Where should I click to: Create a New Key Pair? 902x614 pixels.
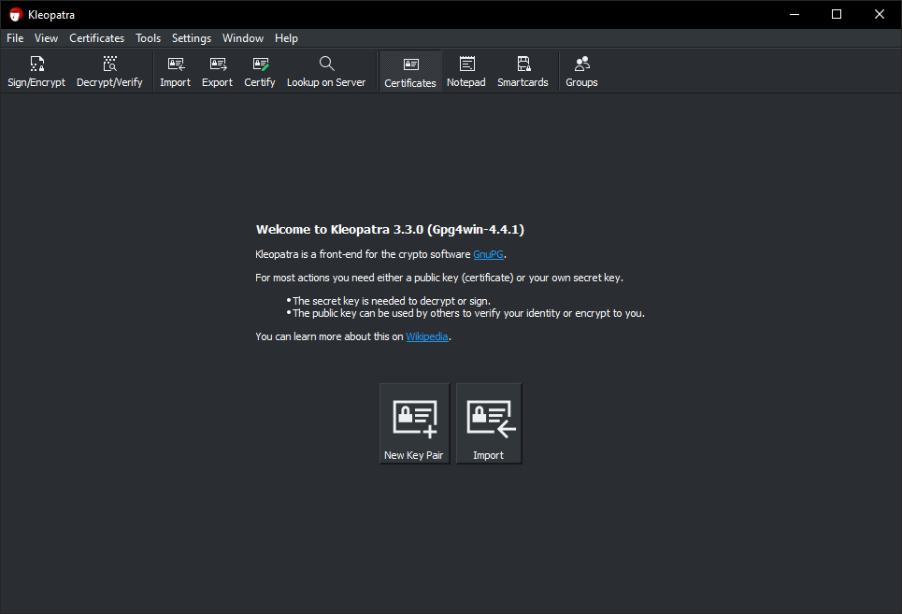pos(414,423)
